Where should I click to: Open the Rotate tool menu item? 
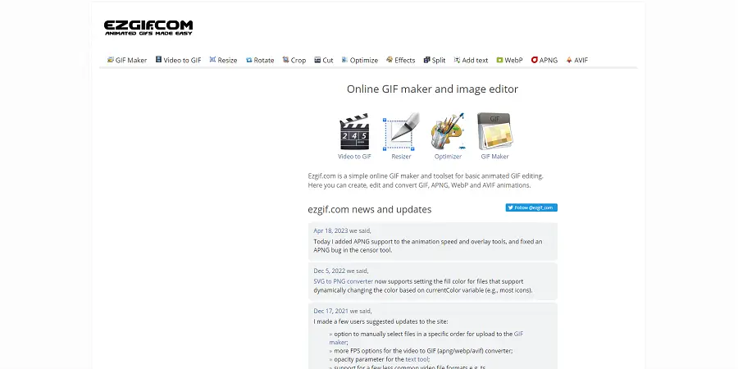pyautogui.click(x=260, y=60)
